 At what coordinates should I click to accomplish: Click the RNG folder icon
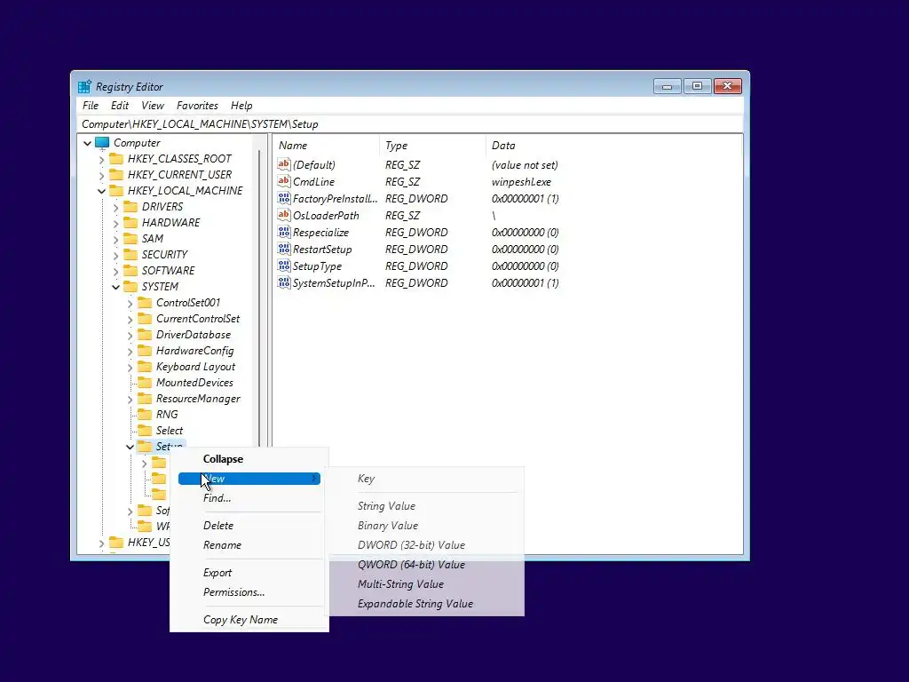pos(145,415)
